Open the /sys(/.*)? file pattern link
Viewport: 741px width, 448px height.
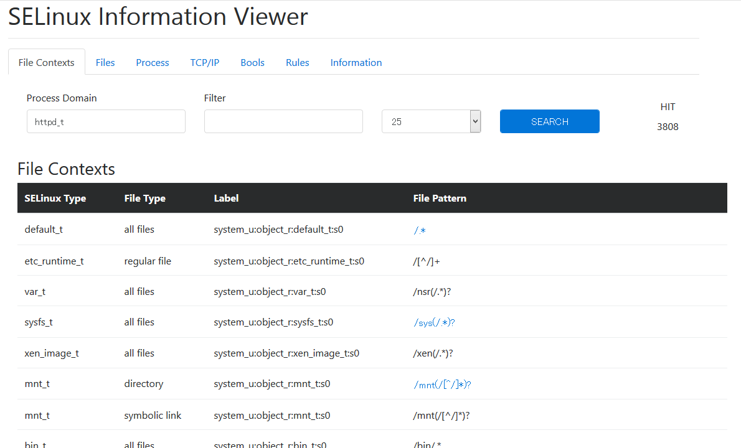(x=434, y=322)
